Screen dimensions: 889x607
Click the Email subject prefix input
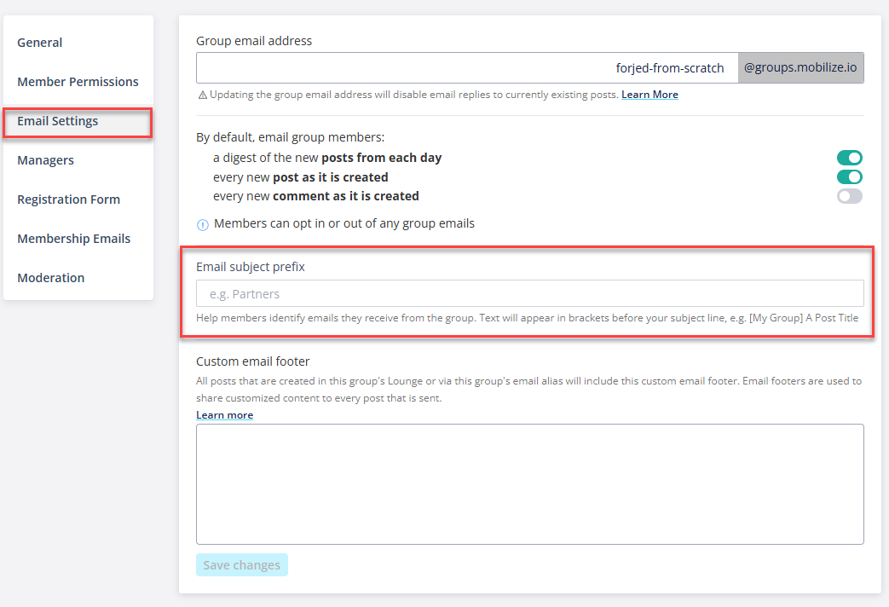(530, 294)
